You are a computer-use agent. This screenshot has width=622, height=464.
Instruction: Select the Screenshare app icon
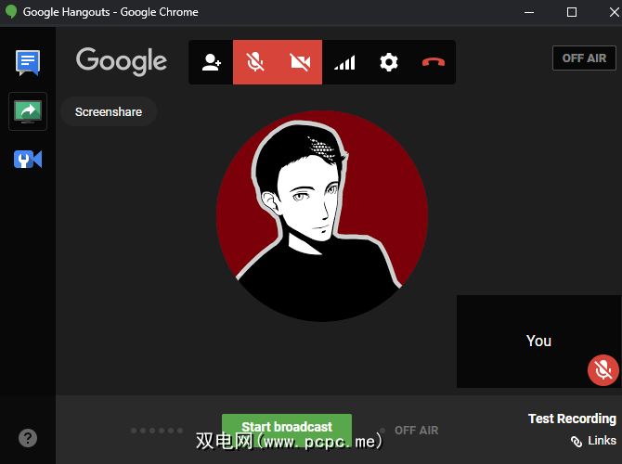pos(28,111)
